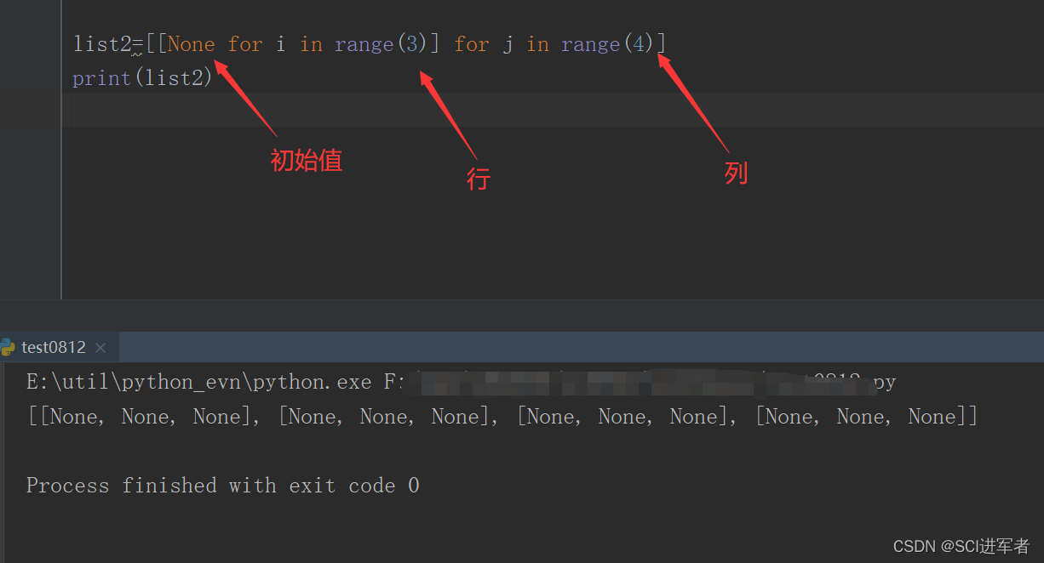Click the Python icon on test0812 tab

(x=8, y=347)
